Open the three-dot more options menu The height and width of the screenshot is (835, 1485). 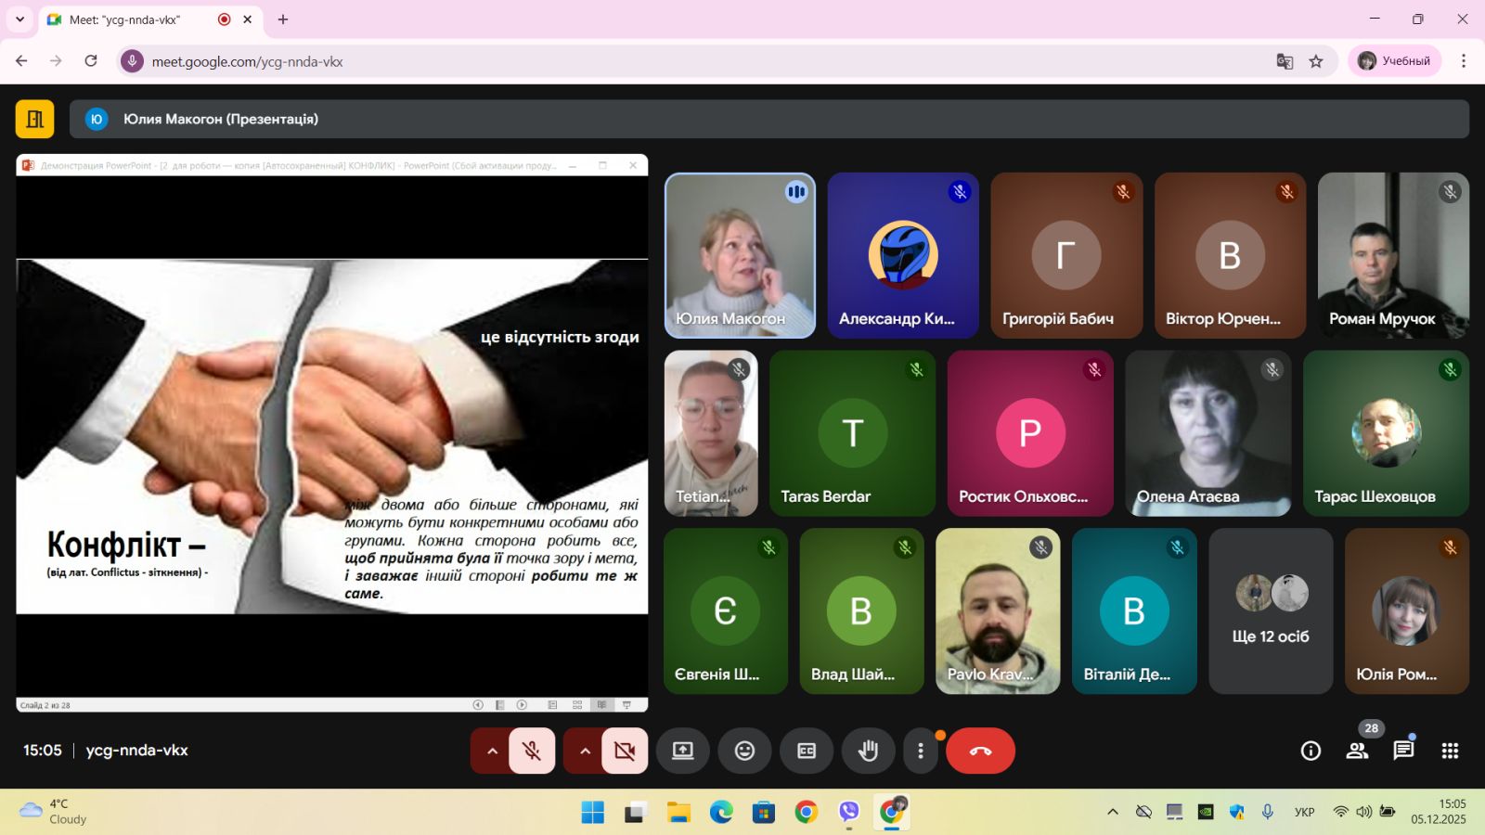[x=920, y=751]
